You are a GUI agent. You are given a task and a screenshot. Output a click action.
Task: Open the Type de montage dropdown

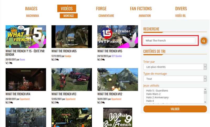(x=175, y=79)
